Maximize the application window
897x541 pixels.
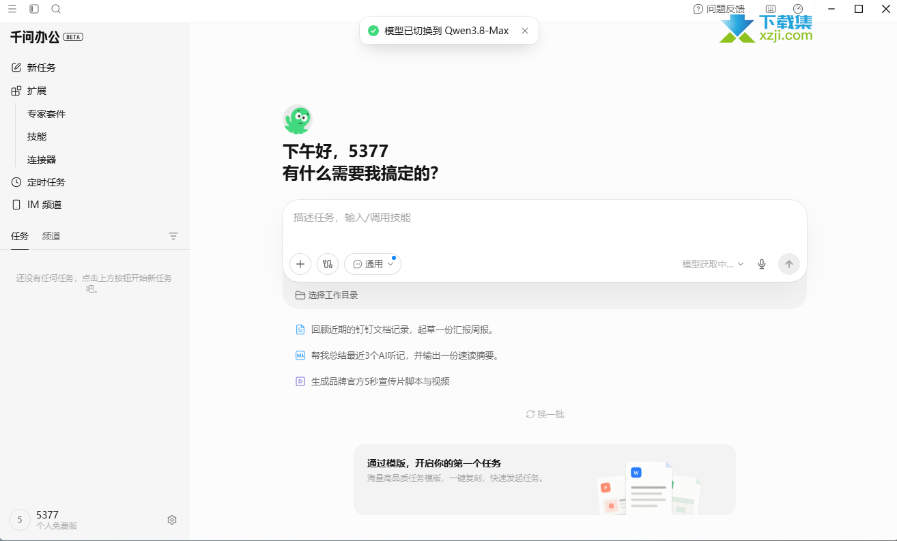pos(859,9)
